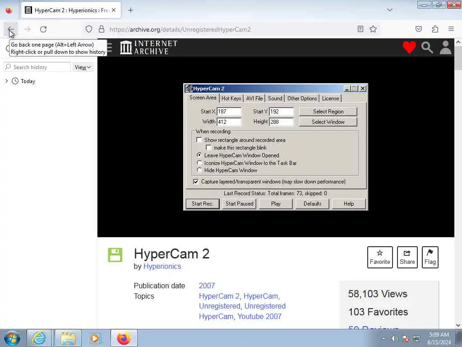Open the Sound tab

[x=275, y=98]
